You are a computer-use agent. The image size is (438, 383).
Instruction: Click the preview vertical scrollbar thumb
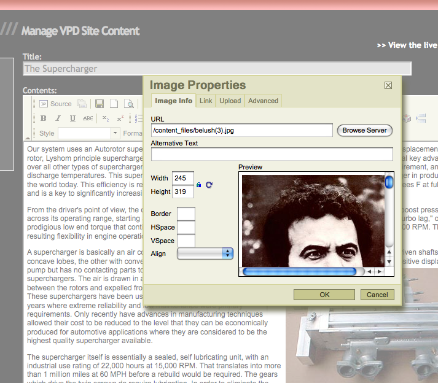pyautogui.click(x=389, y=182)
